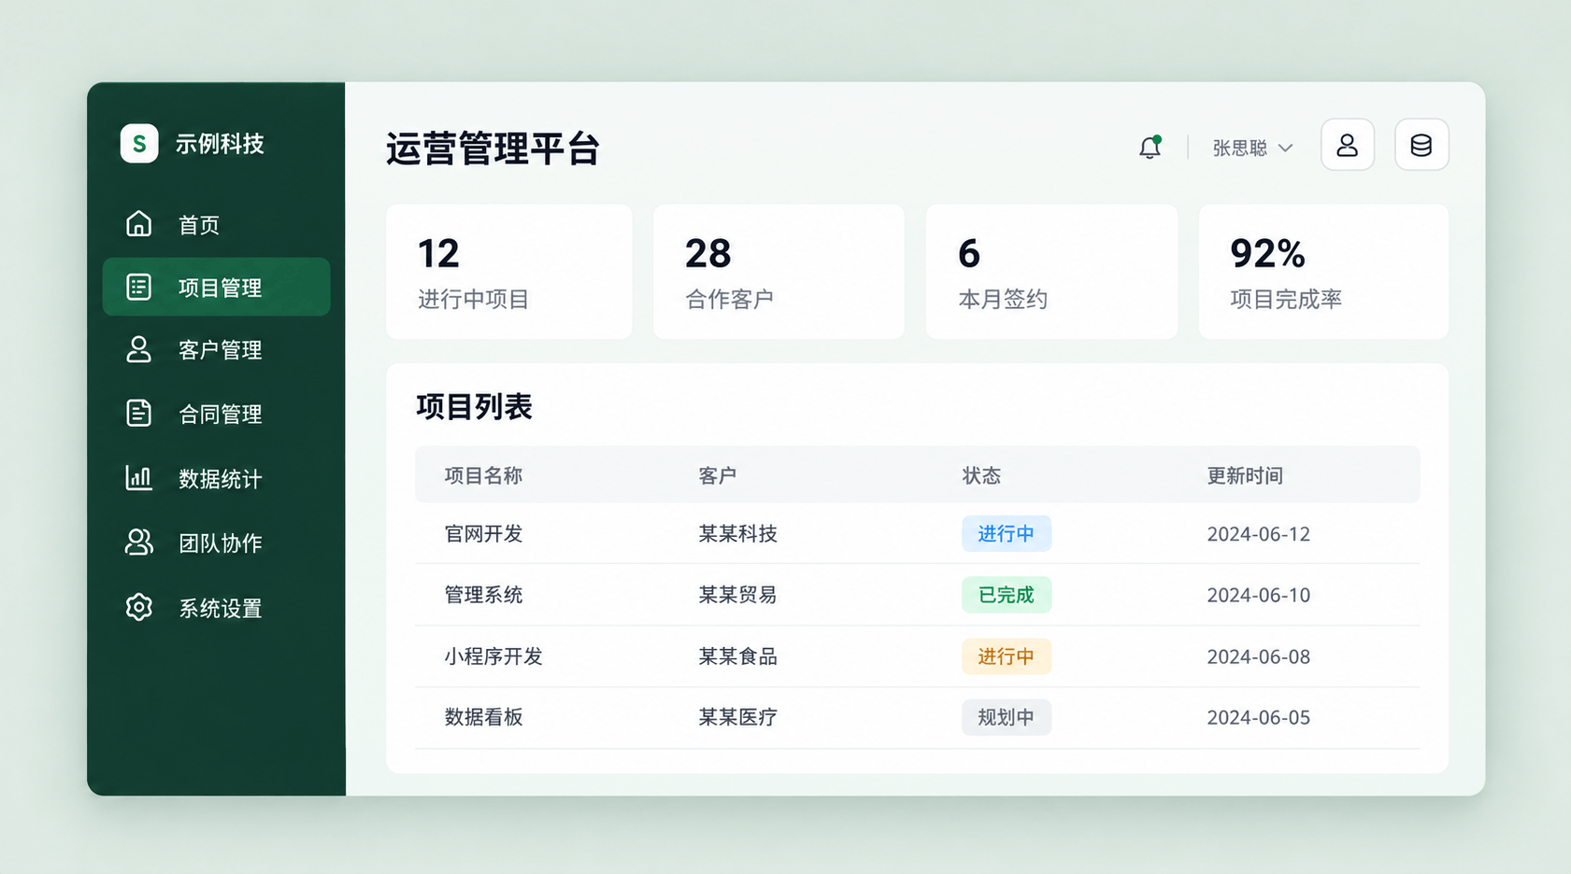Image resolution: width=1571 pixels, height=874 pixels.
Task: Click the people icon beside 团队协作
Action: coord(138,543)
